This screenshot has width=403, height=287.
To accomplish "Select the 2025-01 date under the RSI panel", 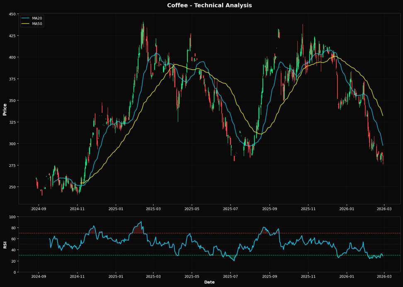I will tap(116, 277).
